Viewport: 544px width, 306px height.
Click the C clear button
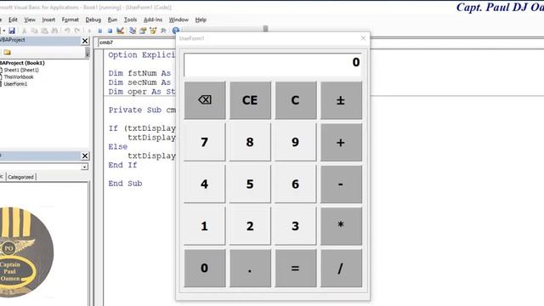296,100
